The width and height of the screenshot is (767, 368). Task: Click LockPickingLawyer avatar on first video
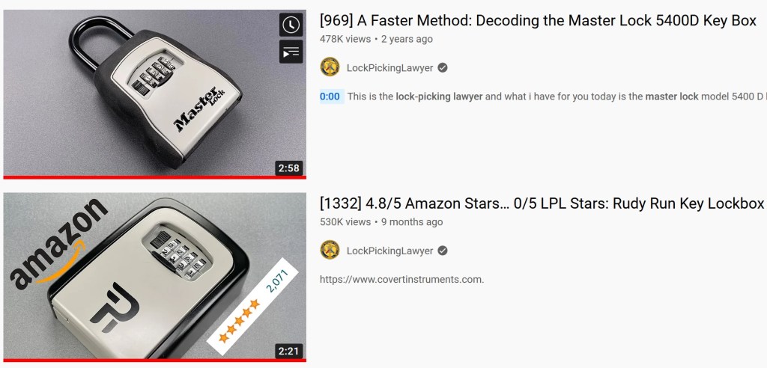[x=330, y=67]
